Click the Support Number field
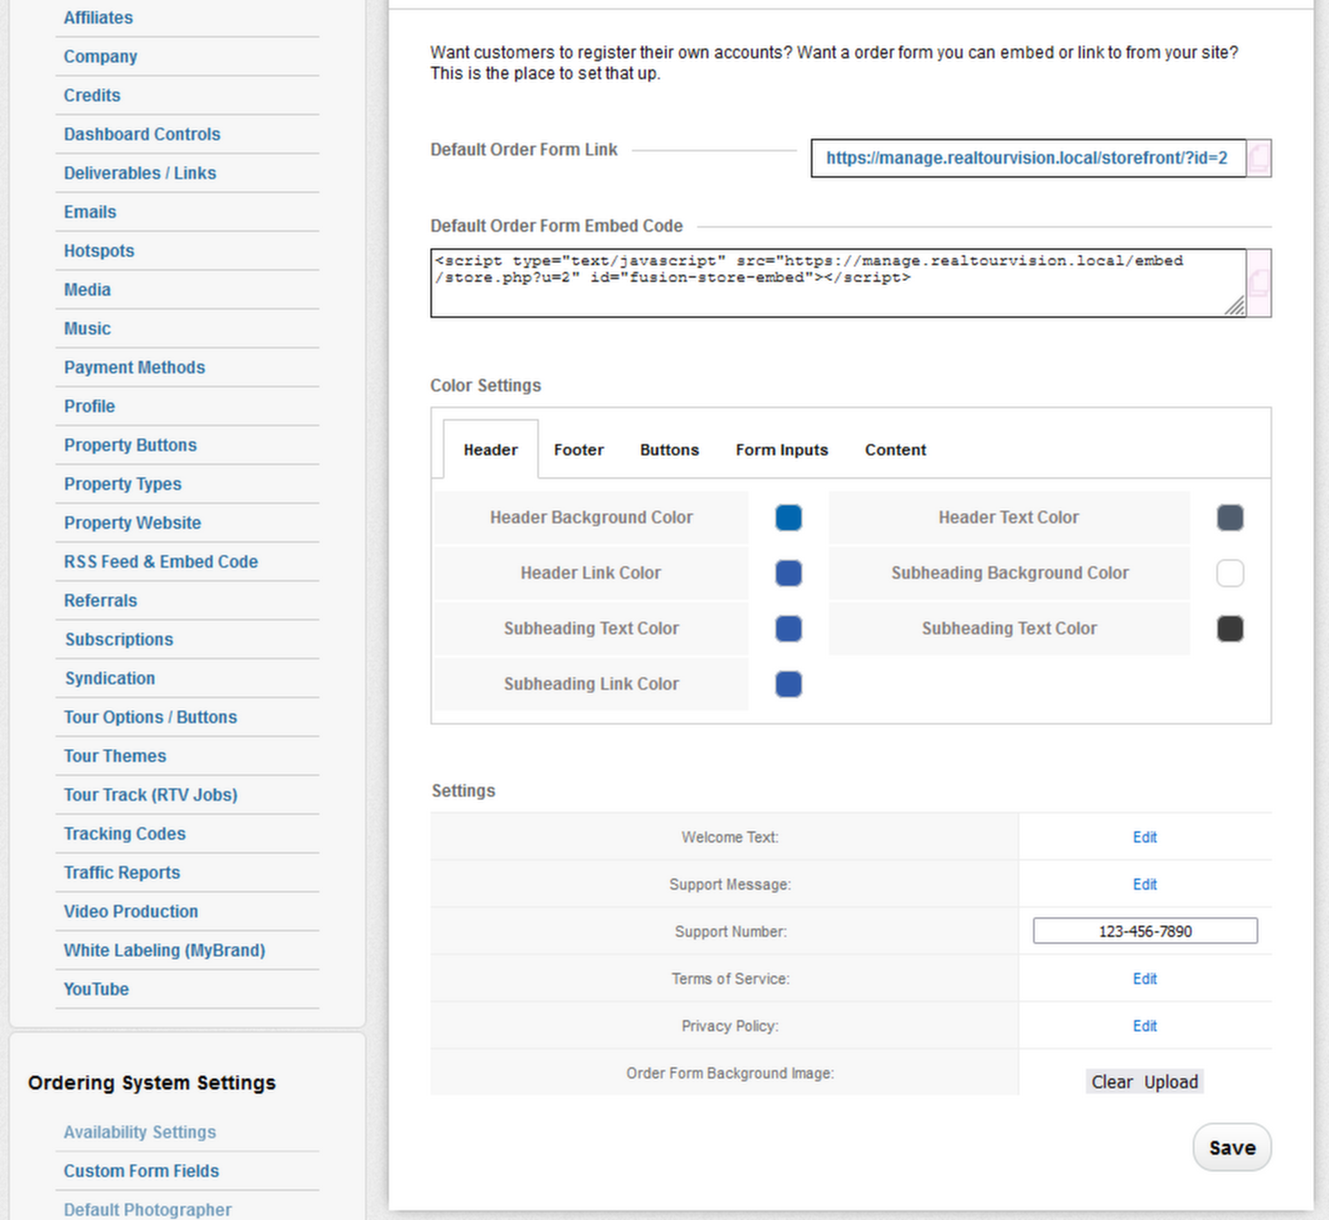1329x1220 pixels. pyautogui.click(x=1144, y=931)
